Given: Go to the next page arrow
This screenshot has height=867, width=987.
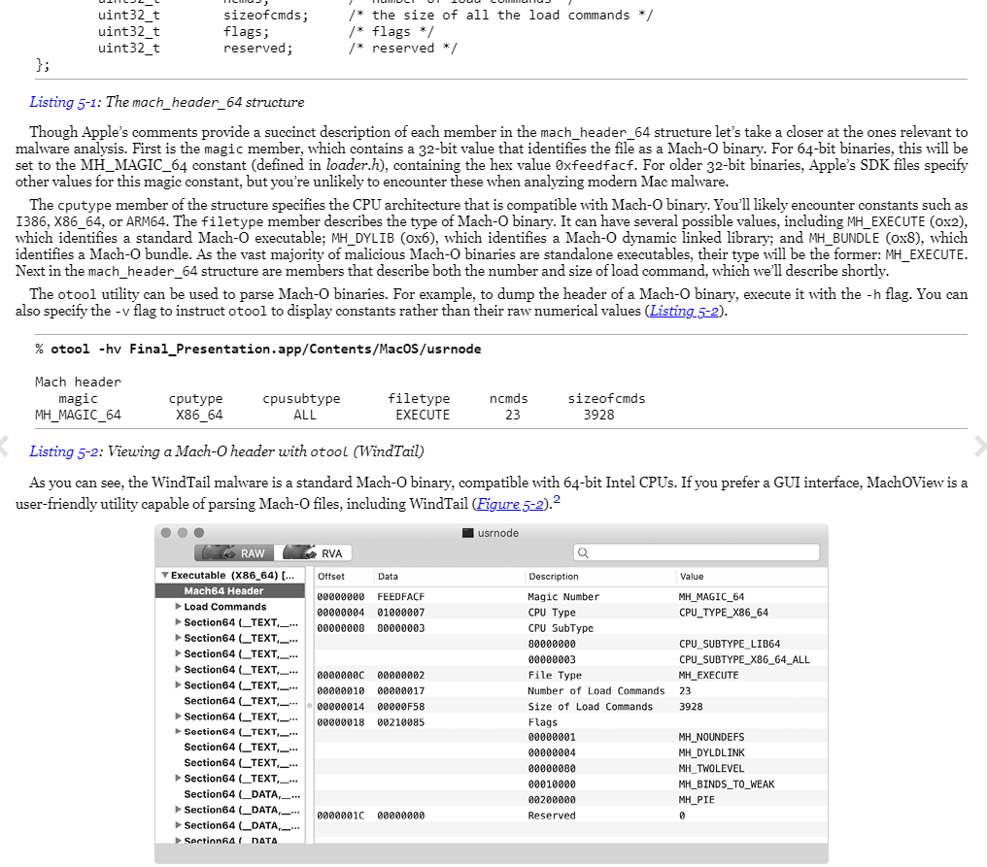Looking at the screenshot, I should [979, 447].
